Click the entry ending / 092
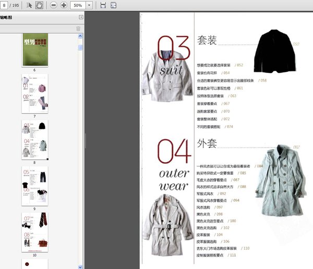This screenshot has width=313, height=269. [211, 194]
